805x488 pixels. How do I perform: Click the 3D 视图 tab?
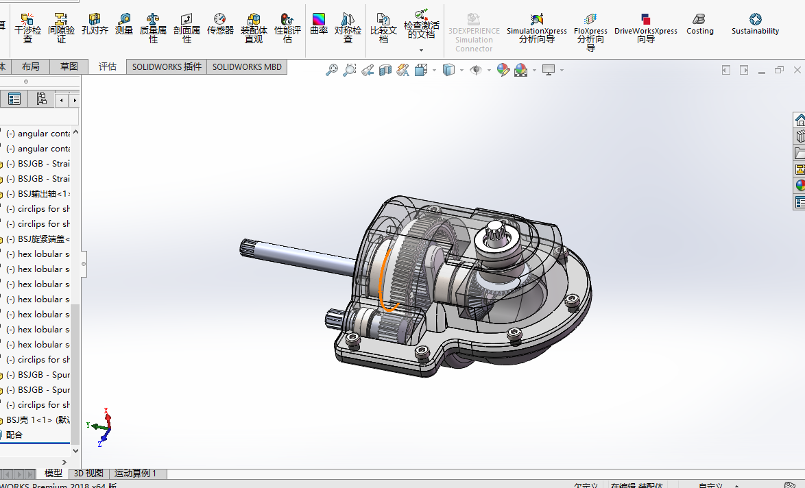click(x=88, y=474)
